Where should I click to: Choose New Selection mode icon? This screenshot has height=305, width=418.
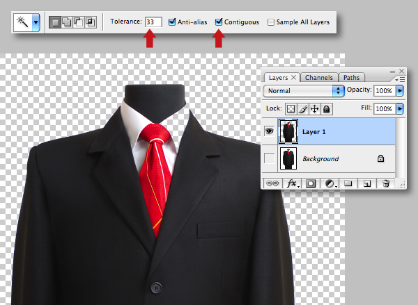point(55,22)
